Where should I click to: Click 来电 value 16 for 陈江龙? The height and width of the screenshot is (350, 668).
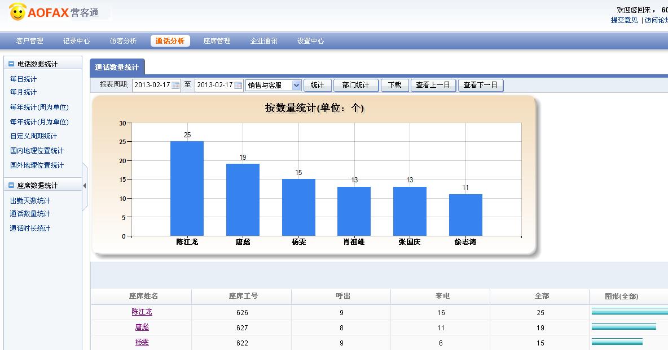pyautogui.click(x=441, y=313)
